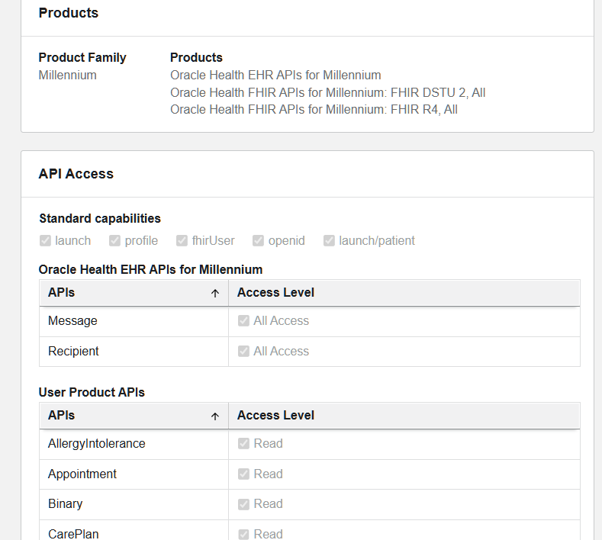Toggle Read checkbox for Binary
This screenshot has height=540, width=602.
click(244, 504)
